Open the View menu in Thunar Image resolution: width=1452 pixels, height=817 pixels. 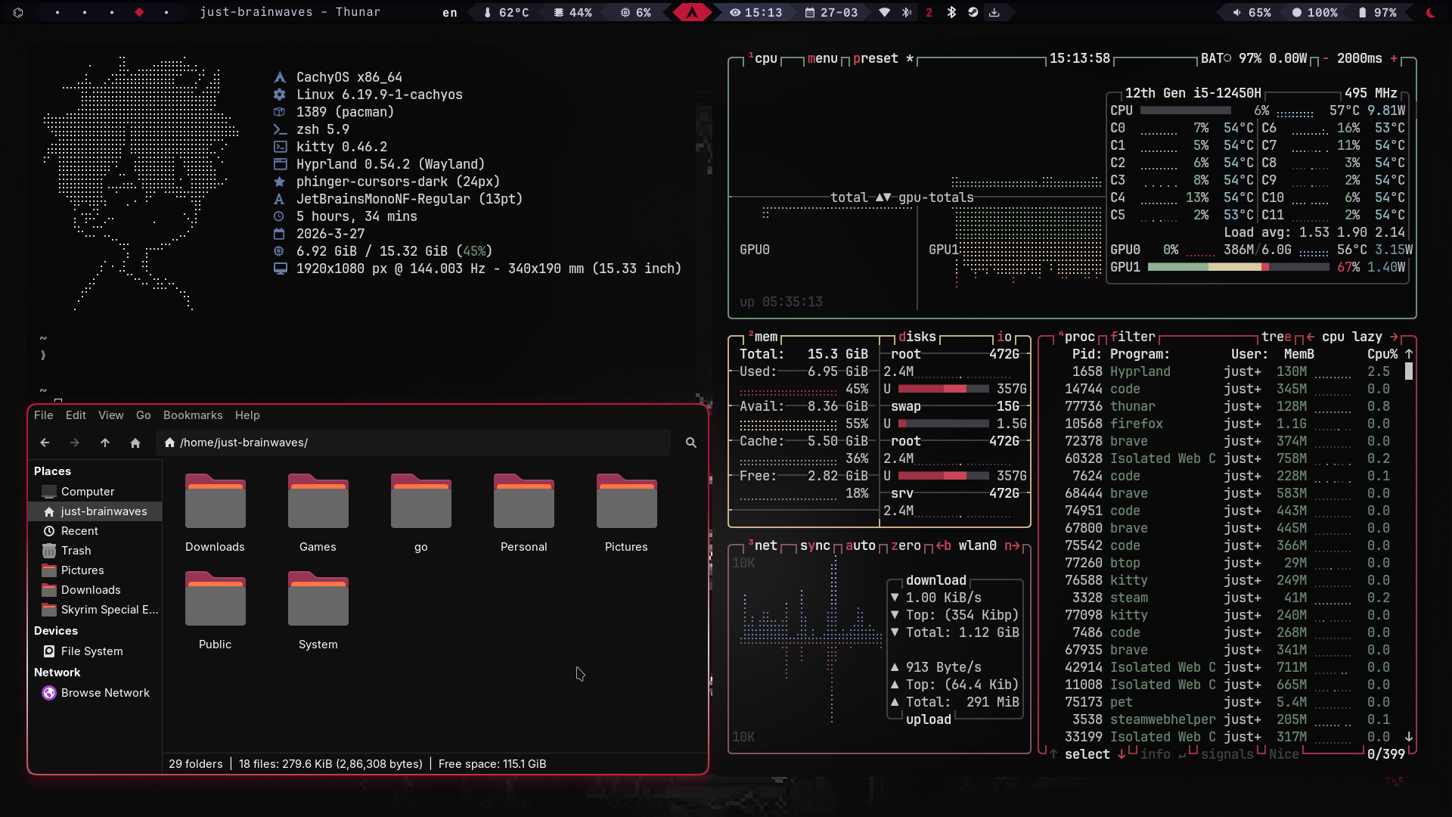tap(110, 415)
